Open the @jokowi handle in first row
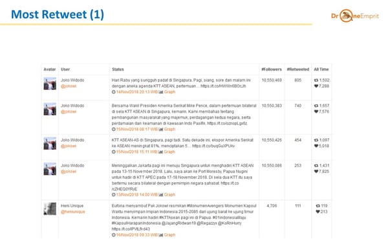388x243 pixels. click(69, 86)
